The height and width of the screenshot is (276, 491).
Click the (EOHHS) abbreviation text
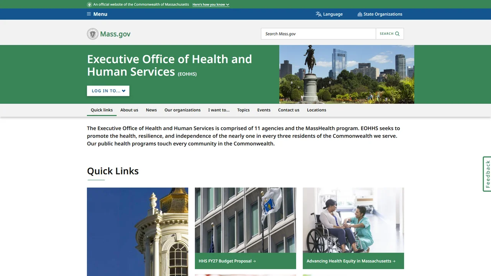click(187, 74)
